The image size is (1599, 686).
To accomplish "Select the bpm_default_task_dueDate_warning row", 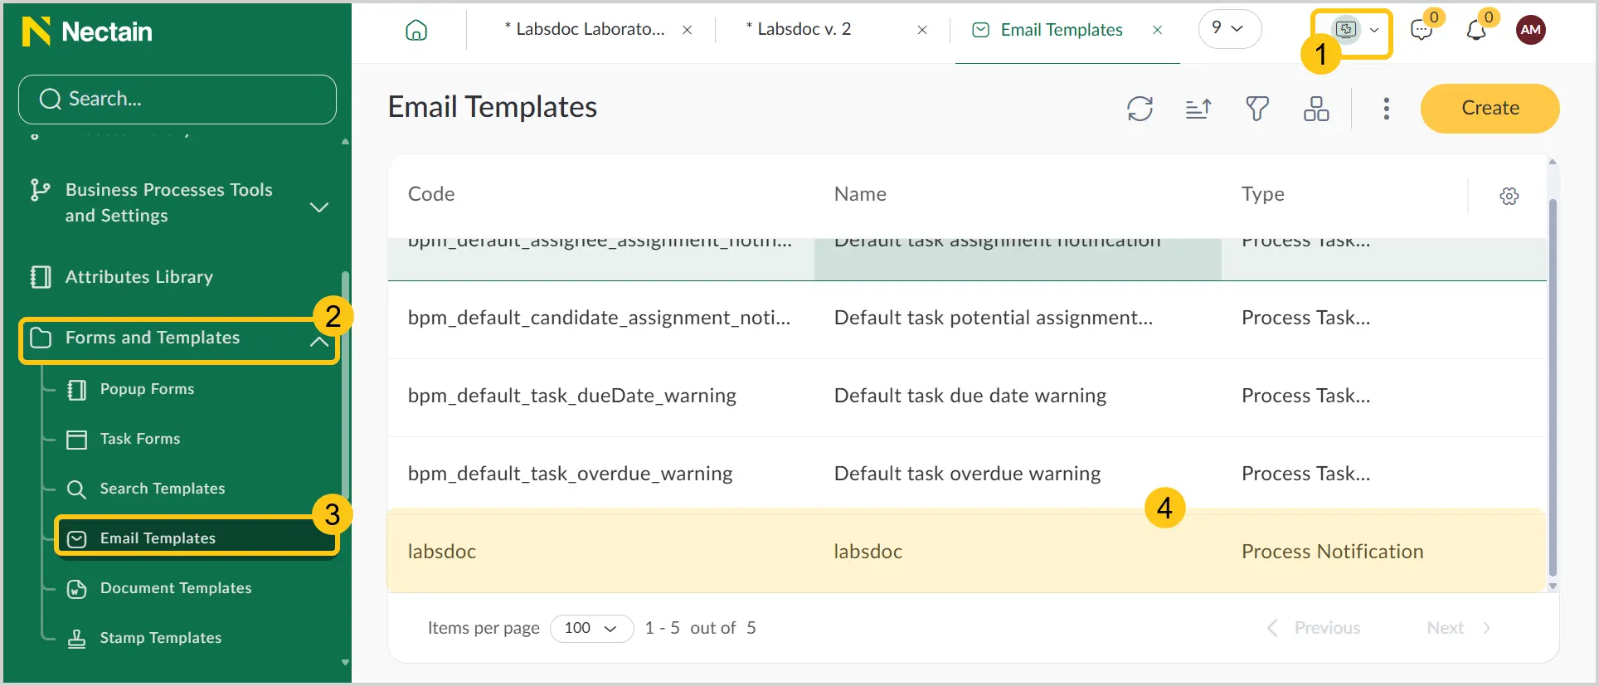I will pyautogui.click(x=967, y=398).
